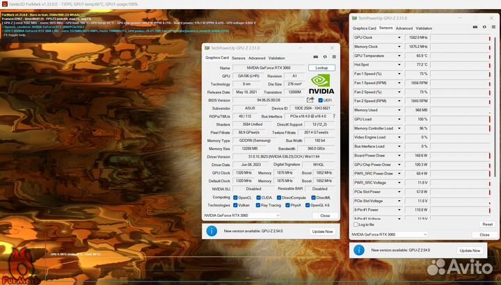This screenshot has height=285, width=501.
Task: Click the screenshot camera icon in Graphics Card window
Action: click(x=315, y=57)
